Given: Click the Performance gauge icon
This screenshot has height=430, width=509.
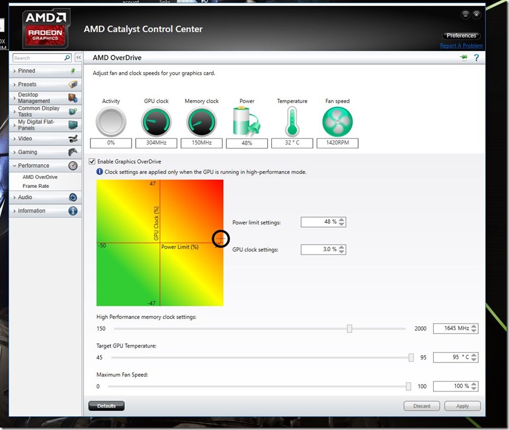Looking at the screenshot, I should coord(73,166).
